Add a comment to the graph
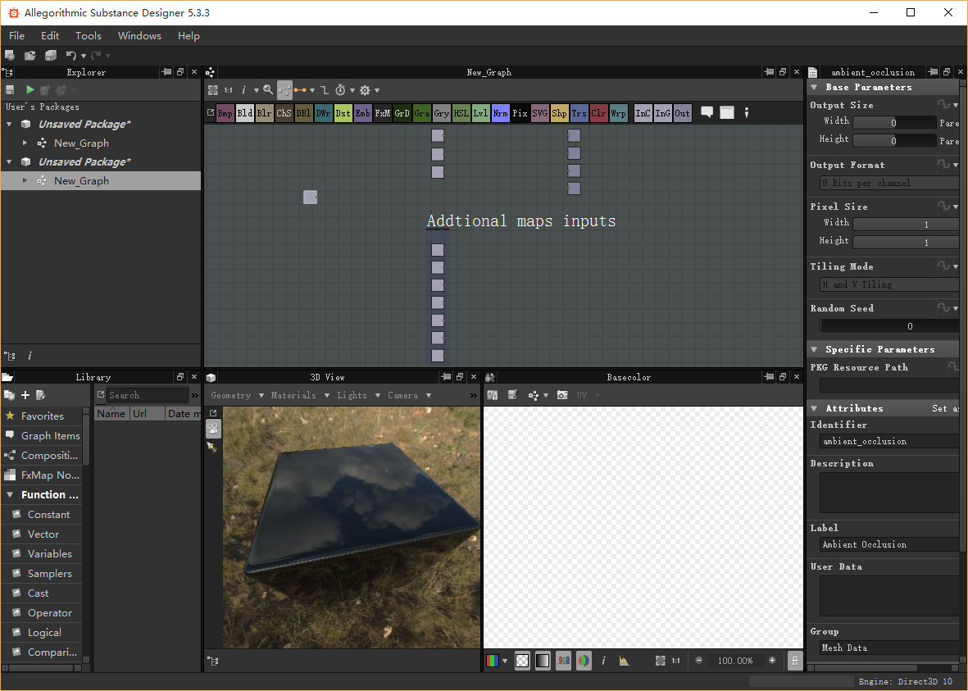The image size is (968, 691). click(707, 113)
